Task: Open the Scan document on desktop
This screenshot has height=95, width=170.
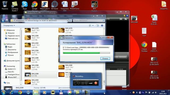Action: 144,32
